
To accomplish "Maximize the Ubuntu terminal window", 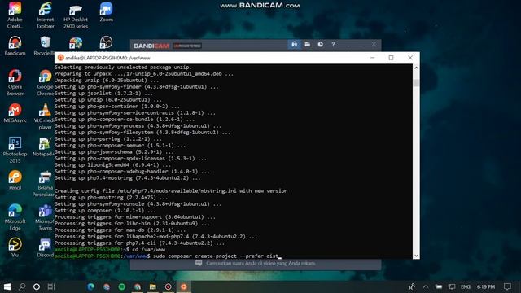I will [391, 58].
